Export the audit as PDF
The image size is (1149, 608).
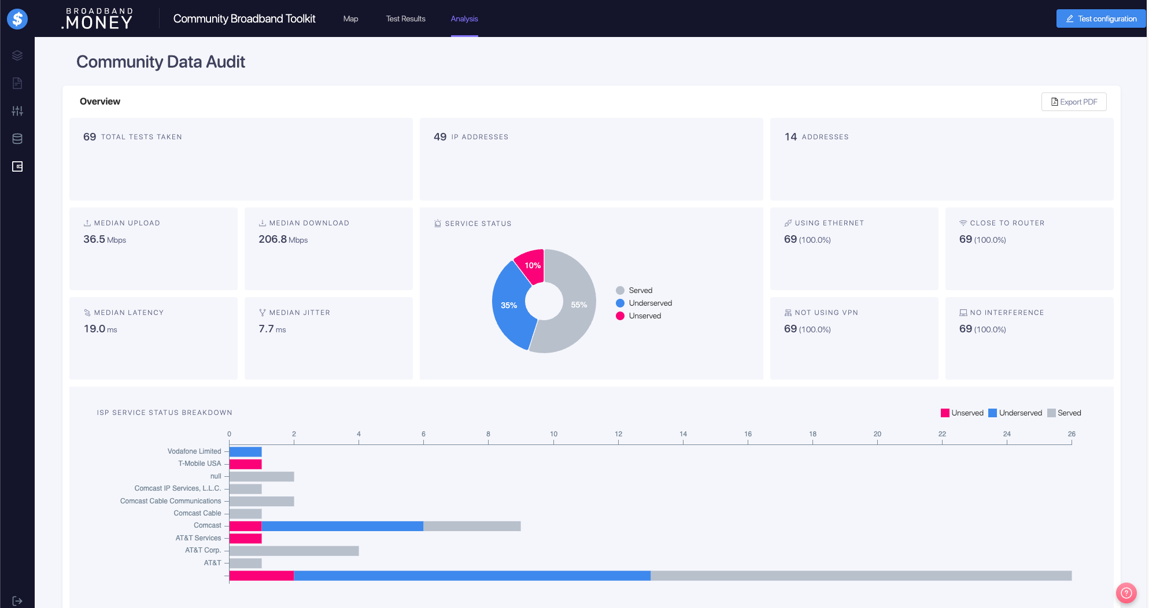coord(1074,102)
